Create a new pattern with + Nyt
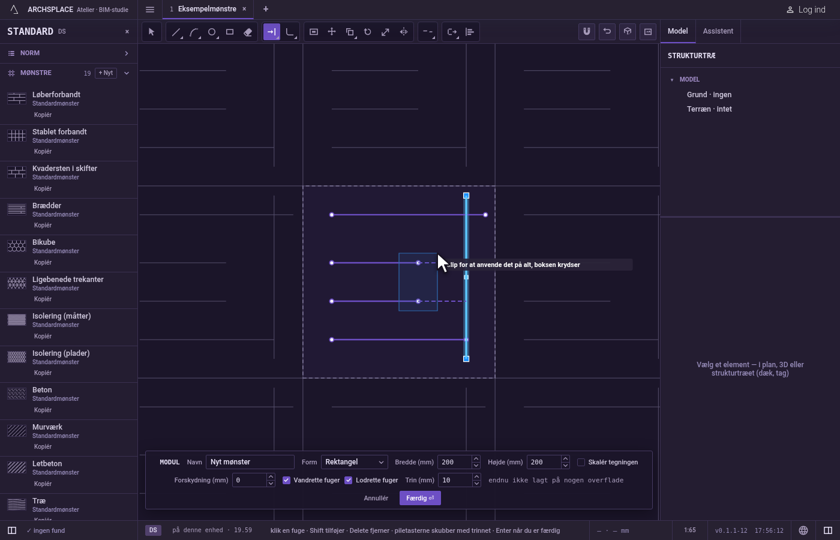 pyautogui.click(x=106, y=73)
